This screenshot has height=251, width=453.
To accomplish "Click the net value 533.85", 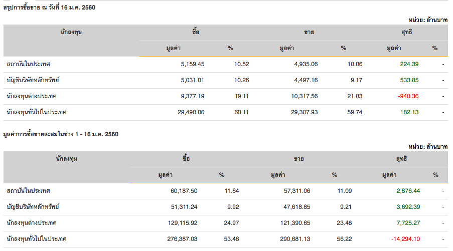I will 409,80.
